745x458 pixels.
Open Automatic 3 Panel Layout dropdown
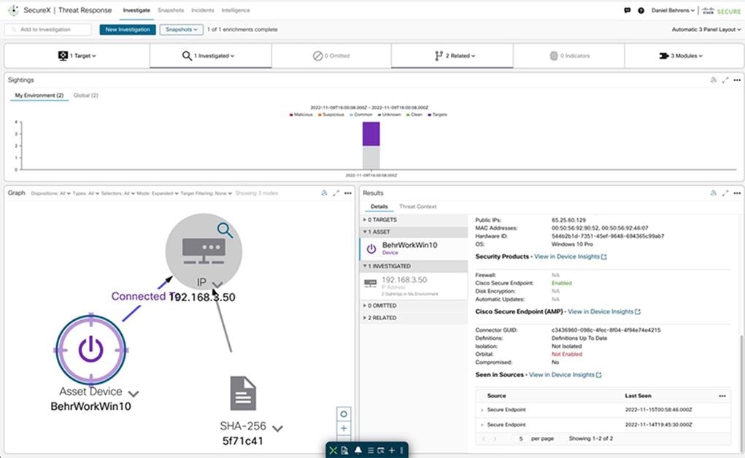coord(706,29)
